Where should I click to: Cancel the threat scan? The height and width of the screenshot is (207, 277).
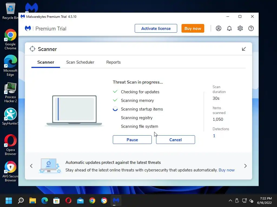coord(175,140)
